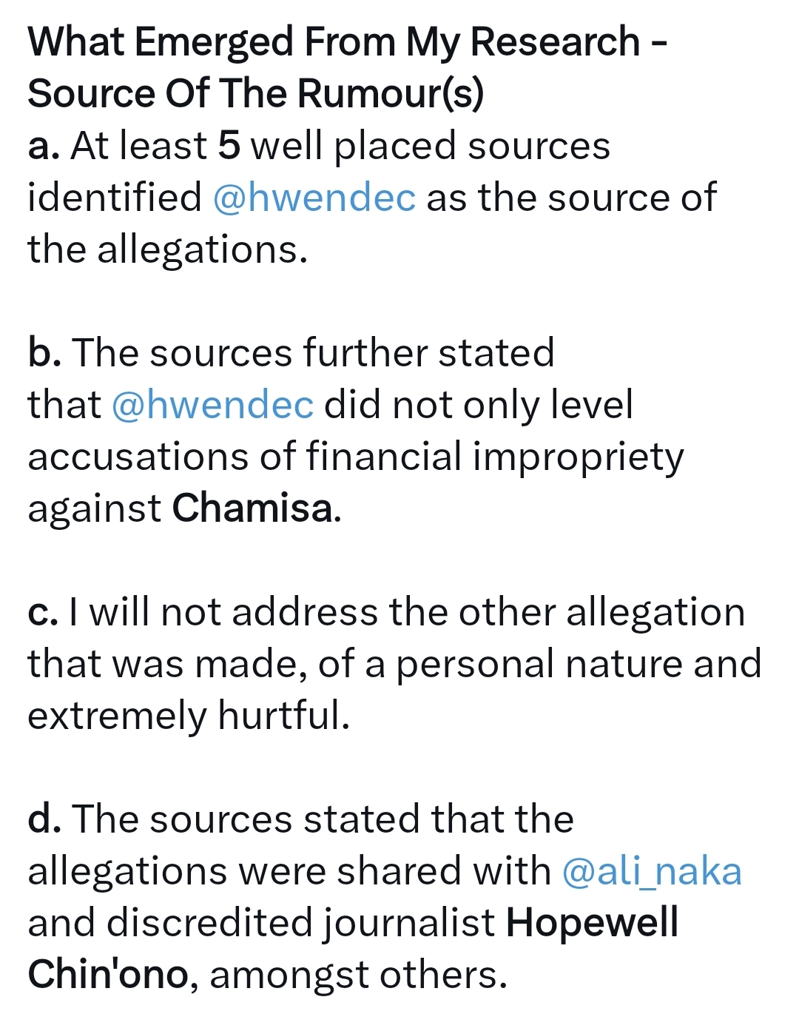Click the phrase "well placed sources"

431,147
